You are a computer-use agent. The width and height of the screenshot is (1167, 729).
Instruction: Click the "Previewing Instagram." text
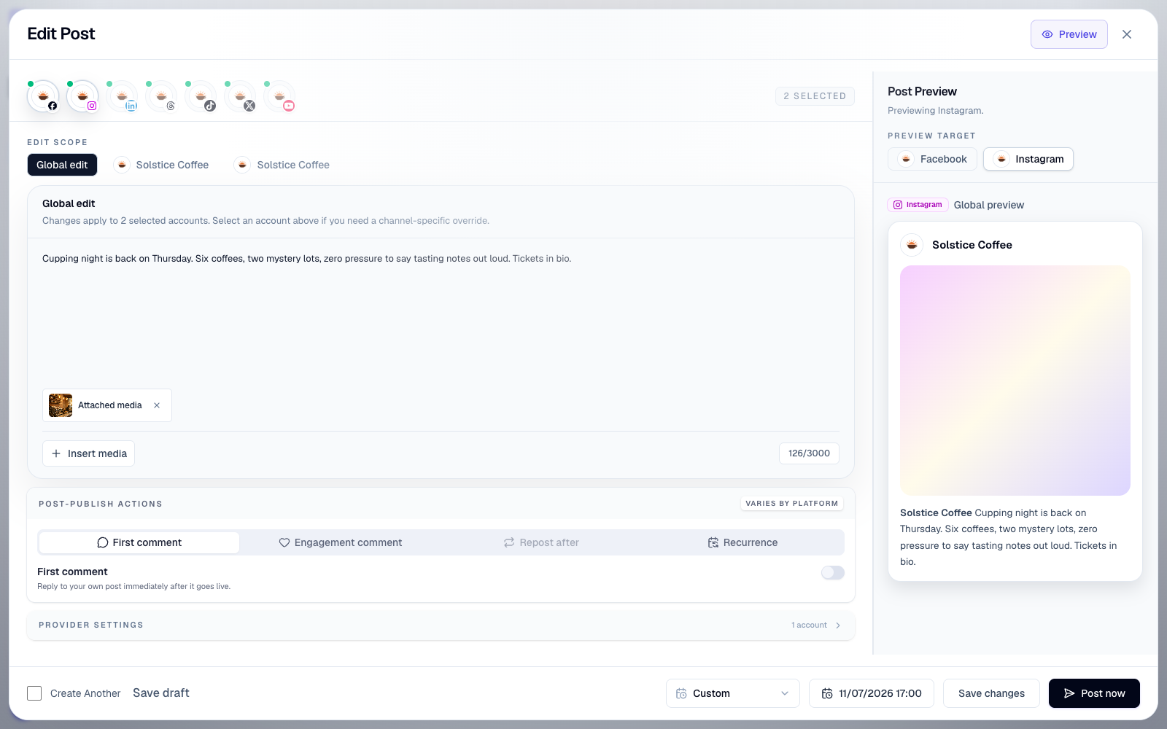coord(936,111)
